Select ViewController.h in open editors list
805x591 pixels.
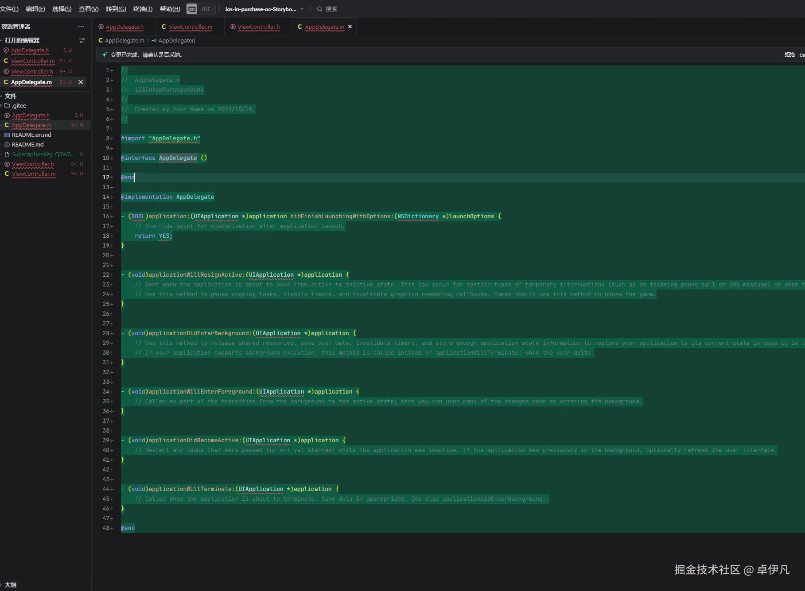click(x=32, y=72)
